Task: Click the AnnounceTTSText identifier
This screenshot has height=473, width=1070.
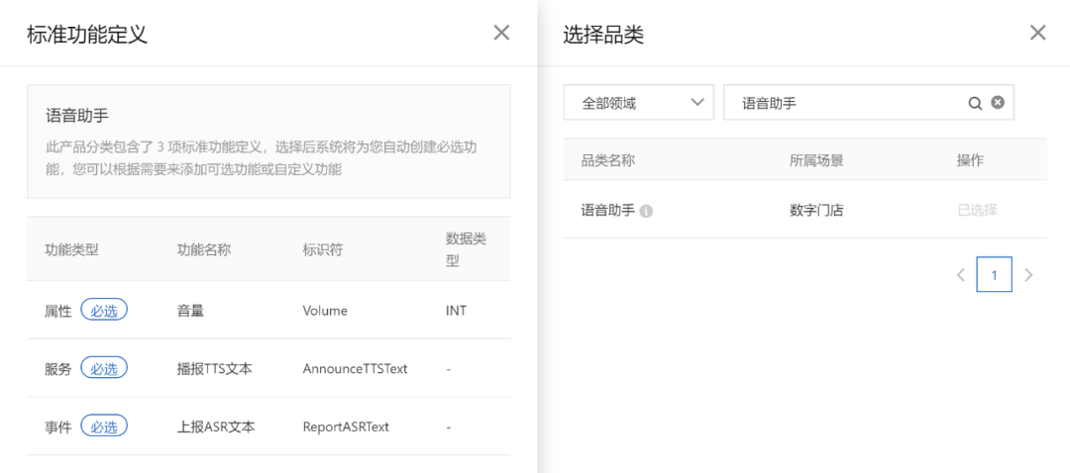Action: coord(355,369)
